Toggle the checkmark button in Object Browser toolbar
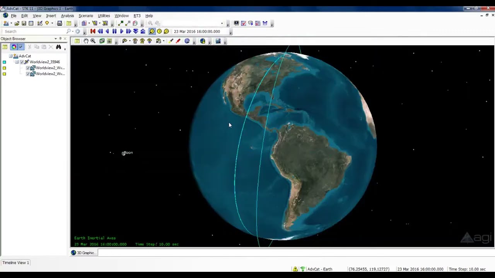This screenshot has height=278, width=495. coord(20,47)
